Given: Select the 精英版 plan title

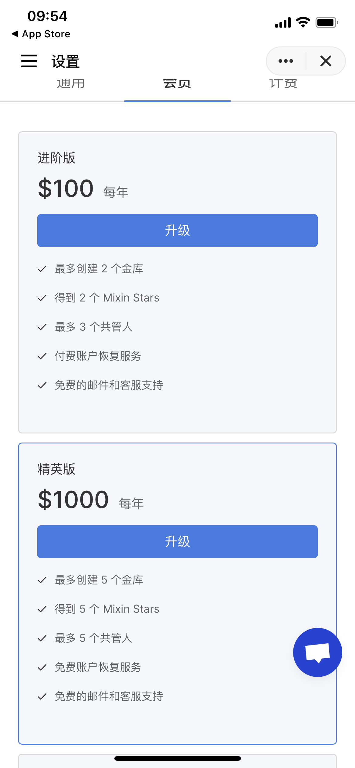Looking at the screenshot, I should pos(56,469).
